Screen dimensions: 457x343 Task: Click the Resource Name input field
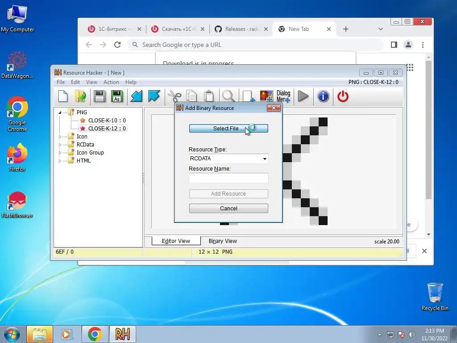(228, 178)
